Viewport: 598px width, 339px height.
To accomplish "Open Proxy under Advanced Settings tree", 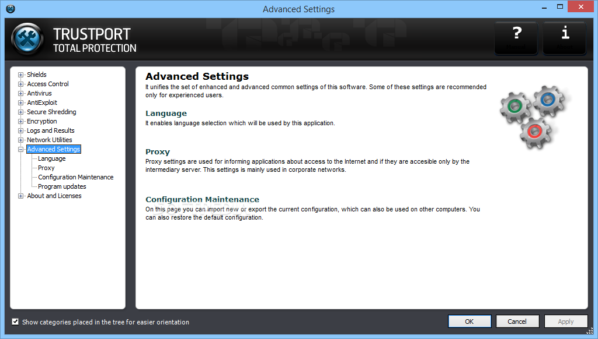I will (46, 168).
